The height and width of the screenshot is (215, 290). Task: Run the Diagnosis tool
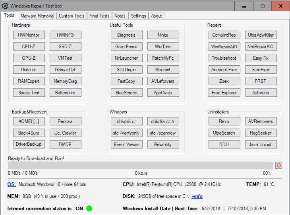tap(127, 35)
